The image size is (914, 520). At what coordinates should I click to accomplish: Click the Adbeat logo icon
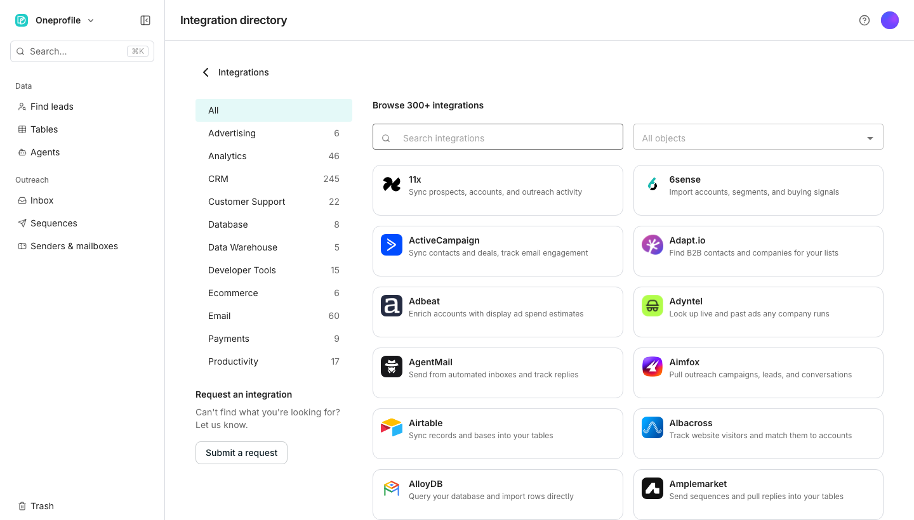coord(392,306)
